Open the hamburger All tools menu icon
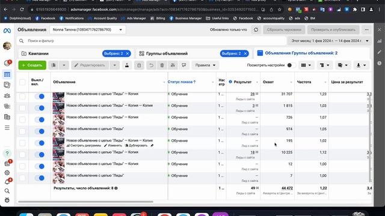The width and height of the screenshot is (385, 216). (x=7, y=128)
